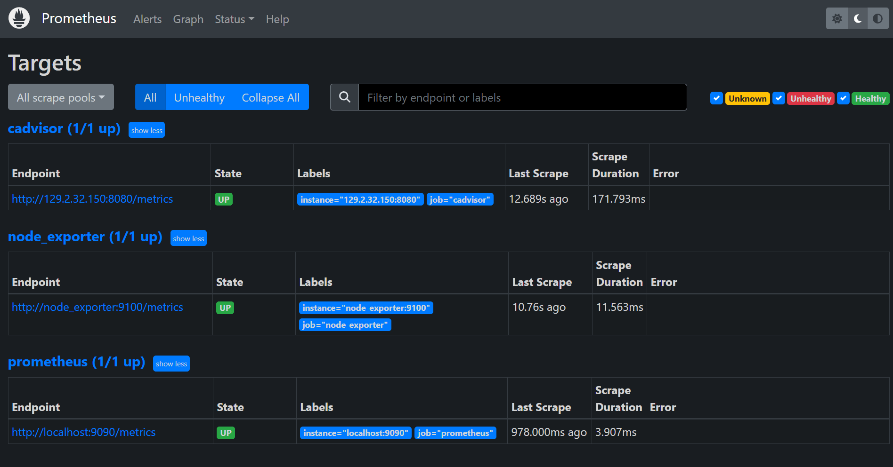Show only Unhealthy targets
893x467 pixels.
(x=199, y=97)
